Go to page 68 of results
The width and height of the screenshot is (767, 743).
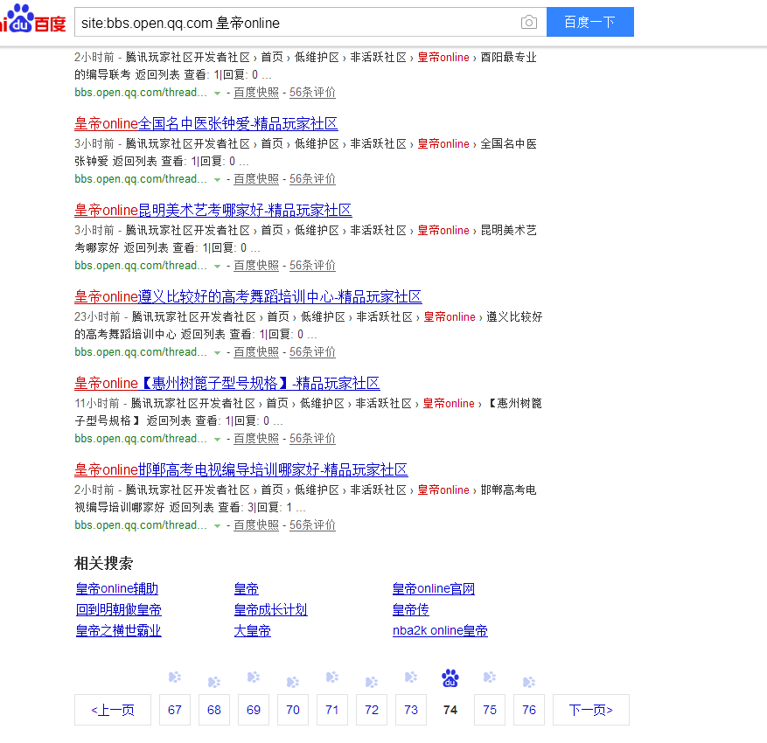(x=214, y=710)
